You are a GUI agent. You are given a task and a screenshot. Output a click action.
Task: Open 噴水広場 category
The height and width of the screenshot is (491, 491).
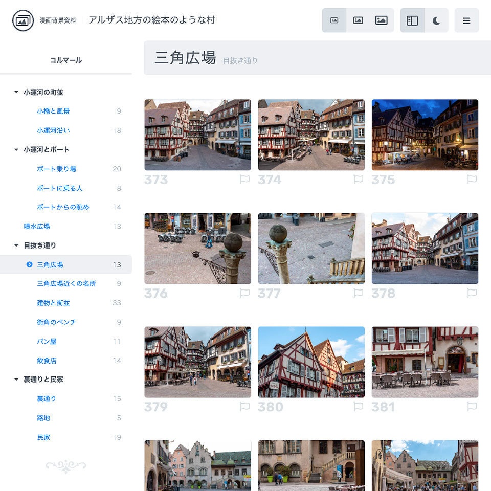[37, 226]
